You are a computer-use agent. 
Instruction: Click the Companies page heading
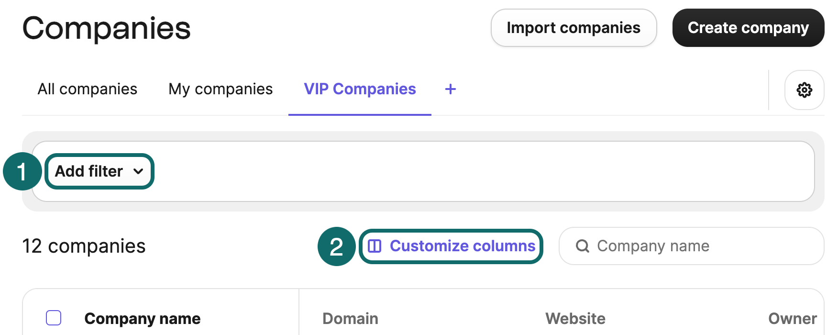(x=106, y=28)
